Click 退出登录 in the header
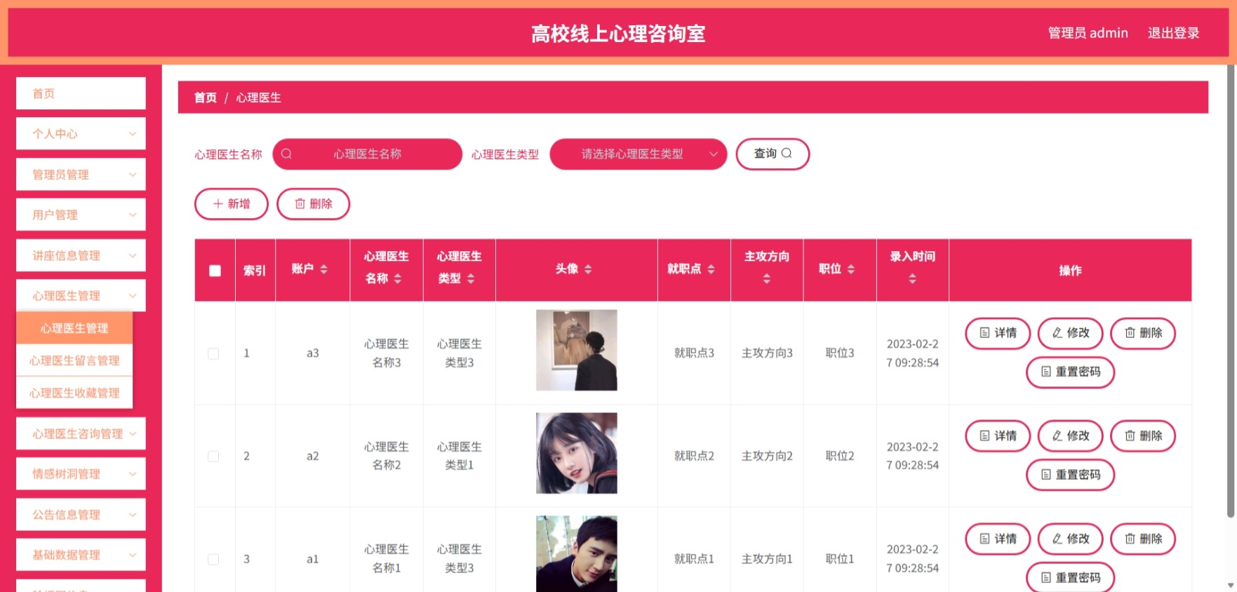This screenshot has height=592, width=1237. pos(1173,33)
